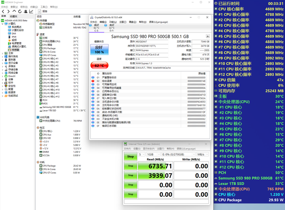
Task: Click the AIDA64 user silhouette toolbar icon
Action: [x=26, y=12]
